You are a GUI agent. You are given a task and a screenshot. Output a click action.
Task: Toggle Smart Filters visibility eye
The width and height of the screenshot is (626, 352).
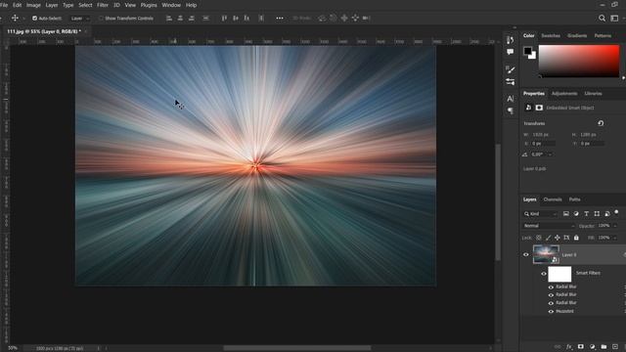(544, 274)
